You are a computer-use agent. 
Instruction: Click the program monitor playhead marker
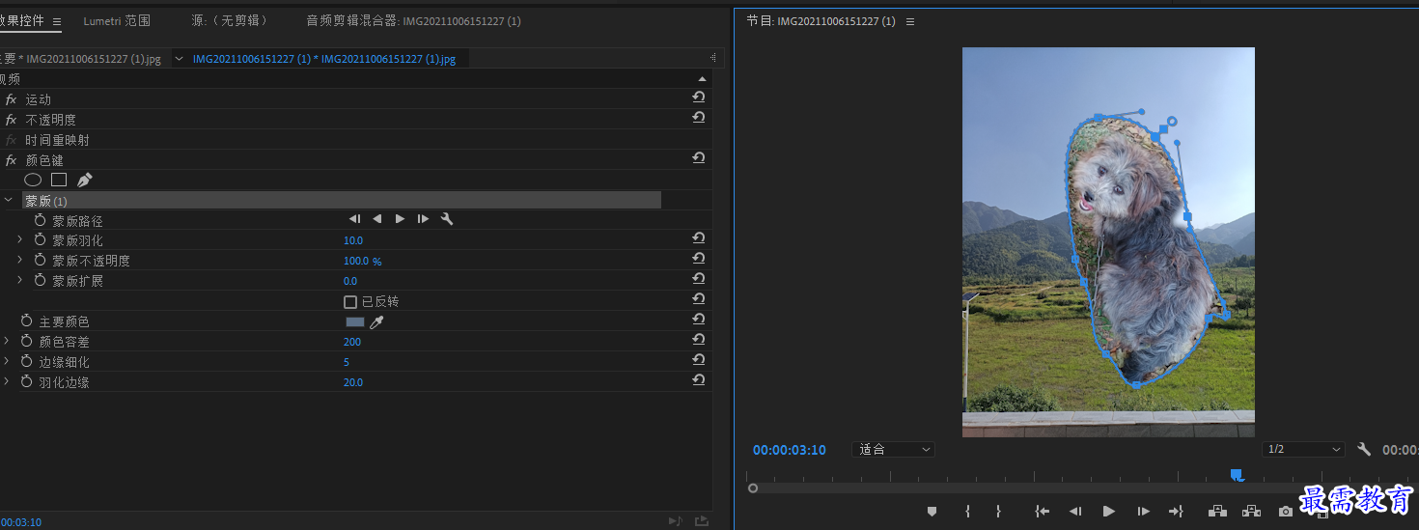coord(1237,474)
